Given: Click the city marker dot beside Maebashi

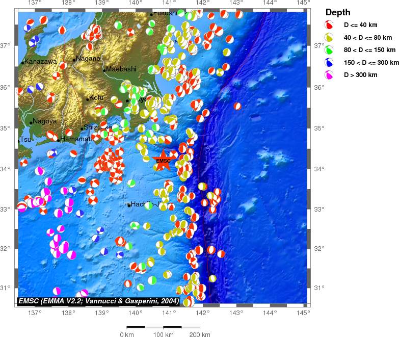Looking at the screenshot, I should click(x=104, y=70).
